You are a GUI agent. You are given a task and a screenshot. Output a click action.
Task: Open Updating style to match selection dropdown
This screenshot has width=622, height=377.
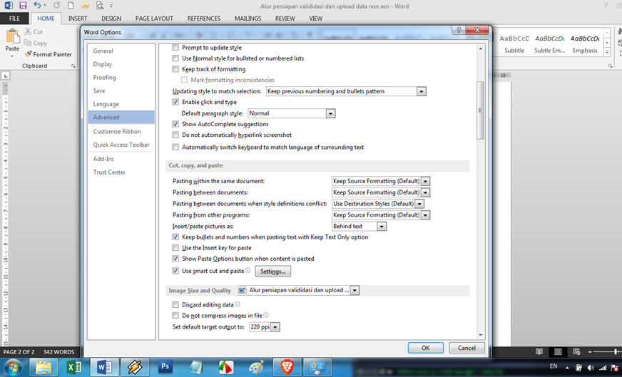click(x=422, y=91)
